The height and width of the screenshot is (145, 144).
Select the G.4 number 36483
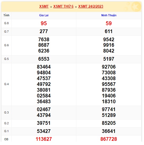(x=44, y=102)
